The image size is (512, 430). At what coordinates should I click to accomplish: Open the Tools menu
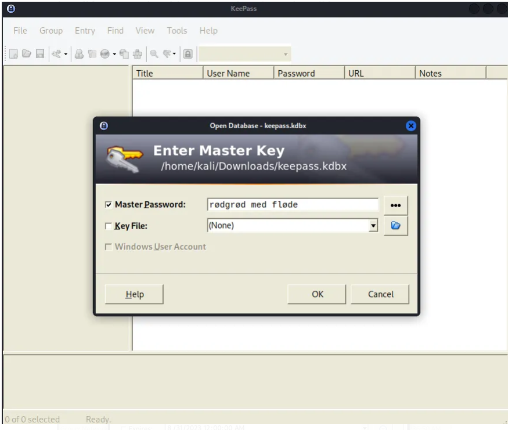tap(177, 31)
